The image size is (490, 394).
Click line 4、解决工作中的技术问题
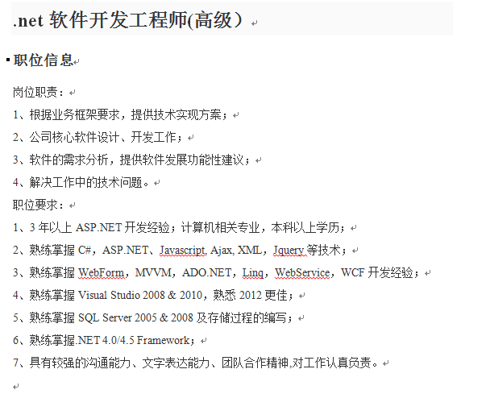[x=81, y=182]
